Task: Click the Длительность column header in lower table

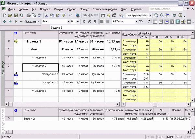Action: 114,112
